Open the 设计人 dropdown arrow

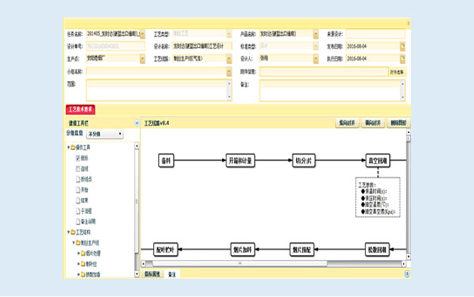pyautogui.click(x=316, y=58)
